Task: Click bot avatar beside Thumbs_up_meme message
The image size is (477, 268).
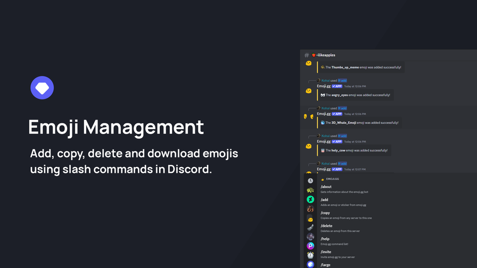Action: pos(308,63)
